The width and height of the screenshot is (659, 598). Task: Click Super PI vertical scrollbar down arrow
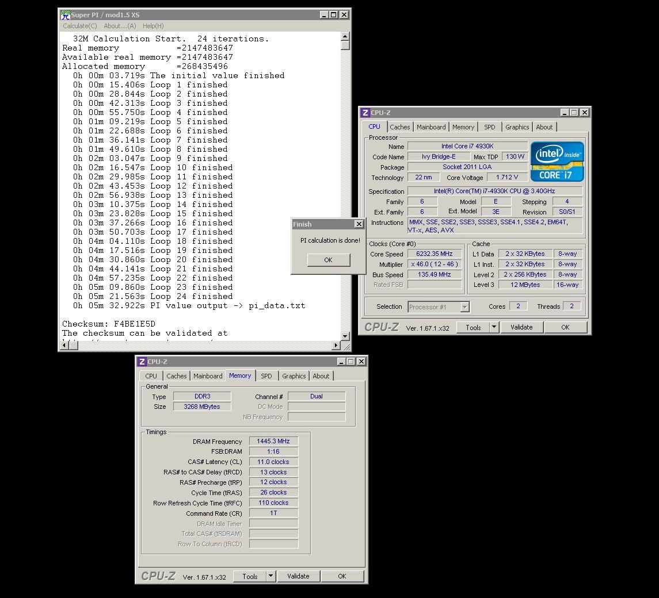(345, 336)
